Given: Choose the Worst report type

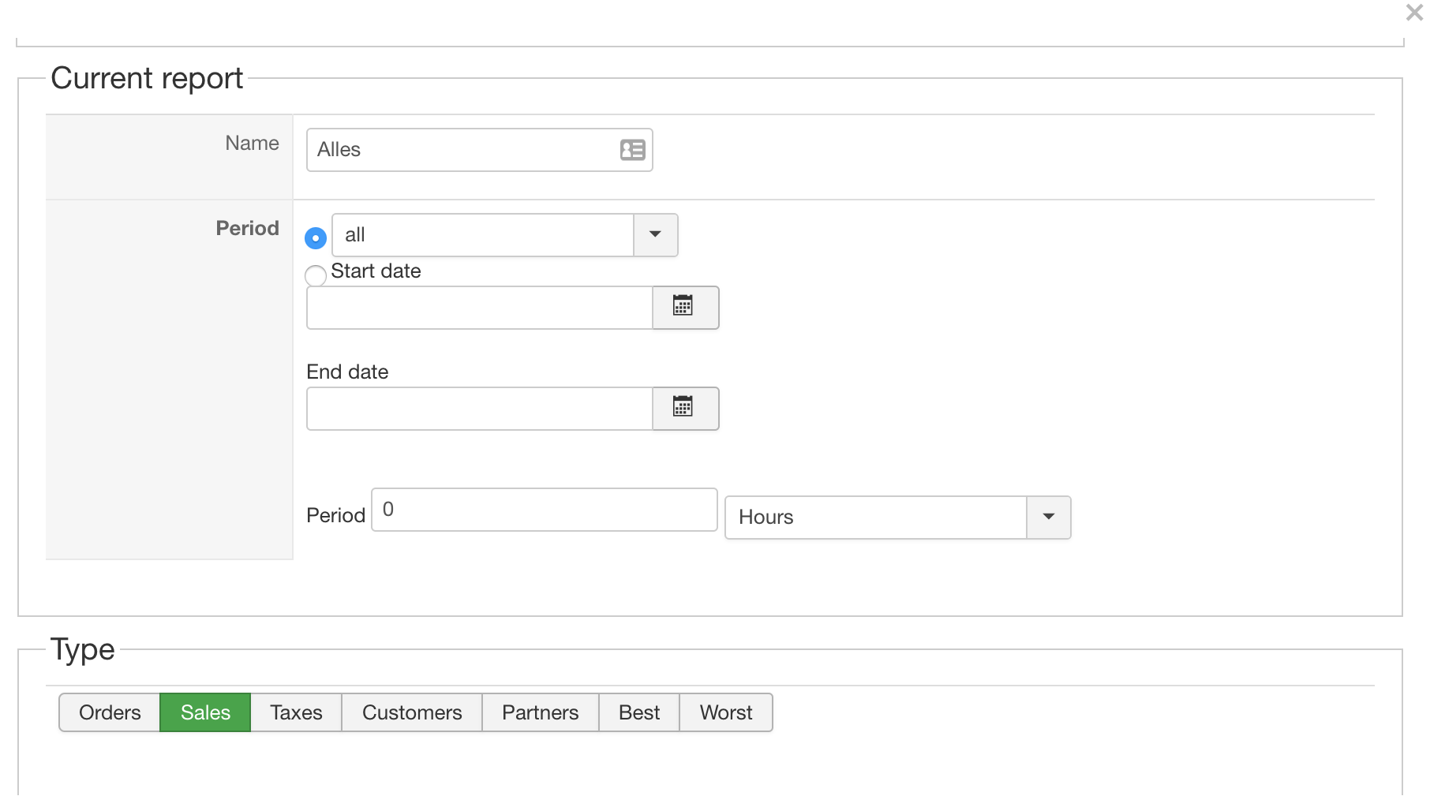Looking at the screenshot, I should tap(725, 712).
